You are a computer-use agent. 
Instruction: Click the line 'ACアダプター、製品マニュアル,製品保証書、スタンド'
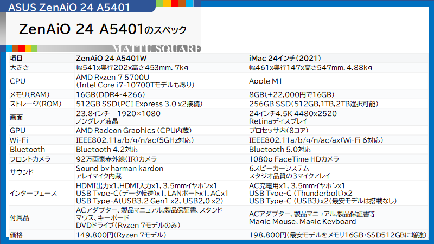149,210
